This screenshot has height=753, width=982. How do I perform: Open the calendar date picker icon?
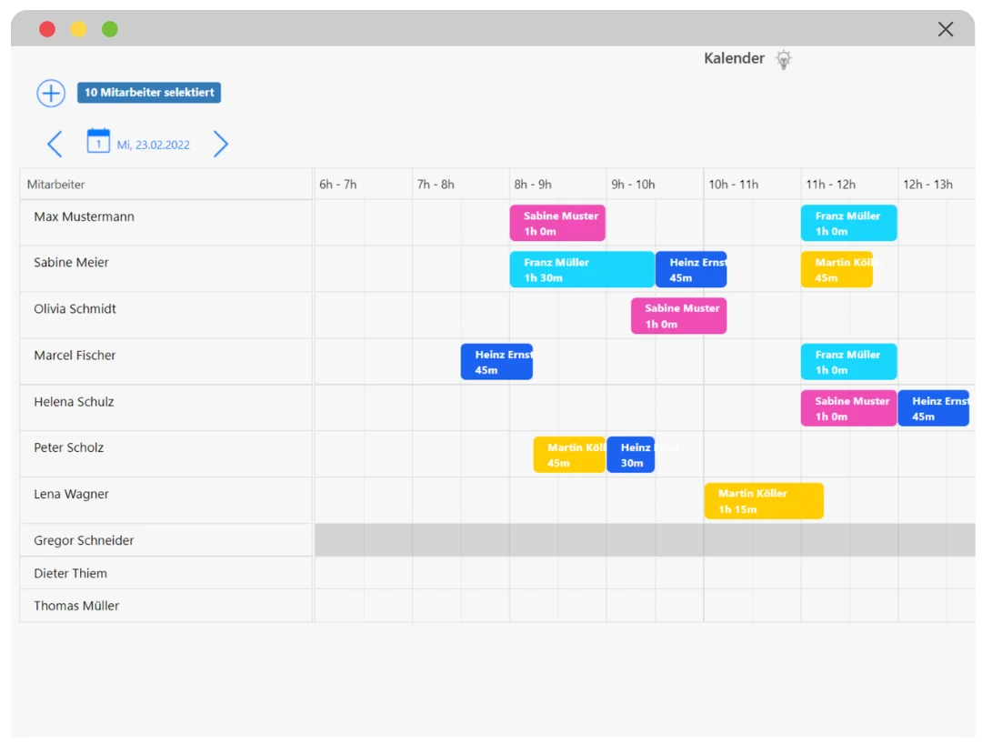(x=98, y=141)
